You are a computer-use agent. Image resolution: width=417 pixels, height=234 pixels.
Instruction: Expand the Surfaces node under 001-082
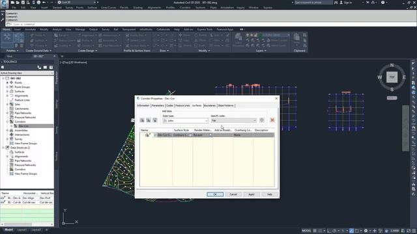tap(7, 91)
